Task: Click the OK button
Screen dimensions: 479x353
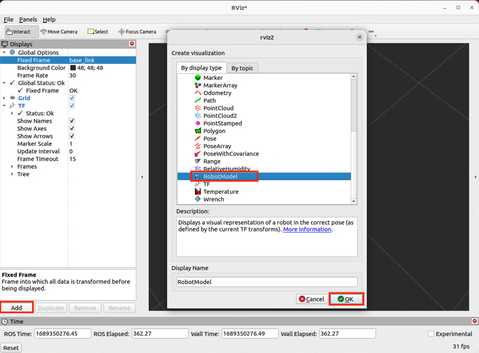Action: pyautogui.click(x=346, y=299)
